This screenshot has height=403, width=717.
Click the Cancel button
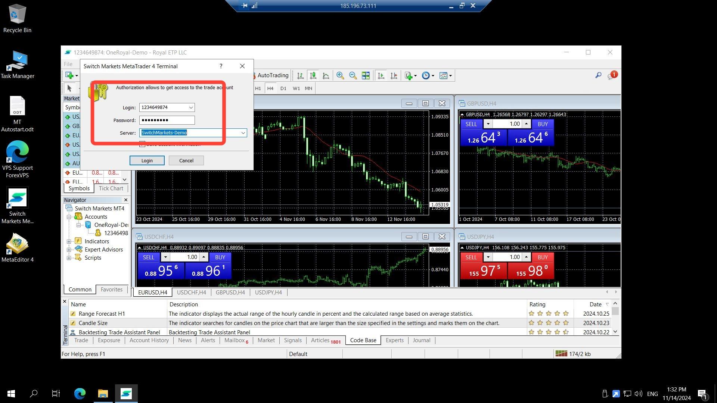point(186,160)
